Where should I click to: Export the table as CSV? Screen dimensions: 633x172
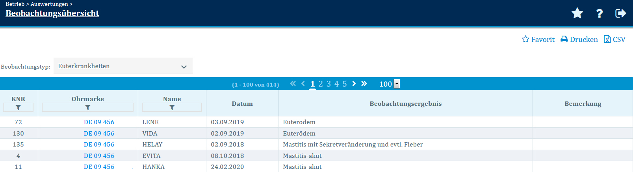(614, 40)
